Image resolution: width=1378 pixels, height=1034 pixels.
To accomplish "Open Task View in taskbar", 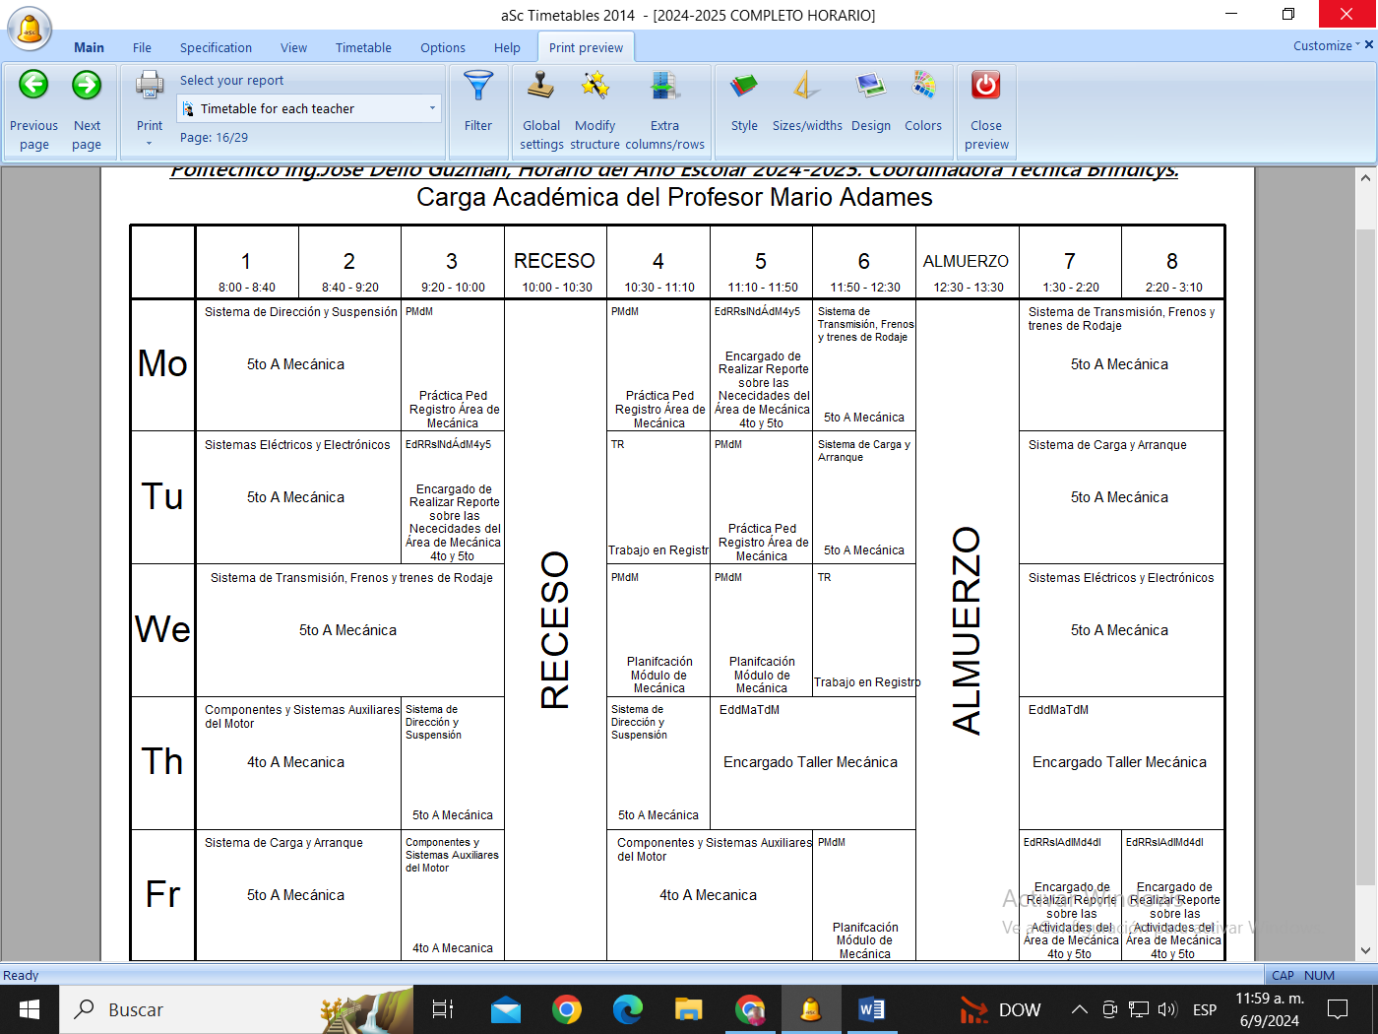I will (x=443, y=1009).
